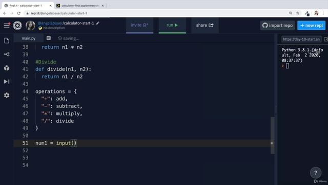
Task: Select the main.py editor tab
Action: pos(29,39)
